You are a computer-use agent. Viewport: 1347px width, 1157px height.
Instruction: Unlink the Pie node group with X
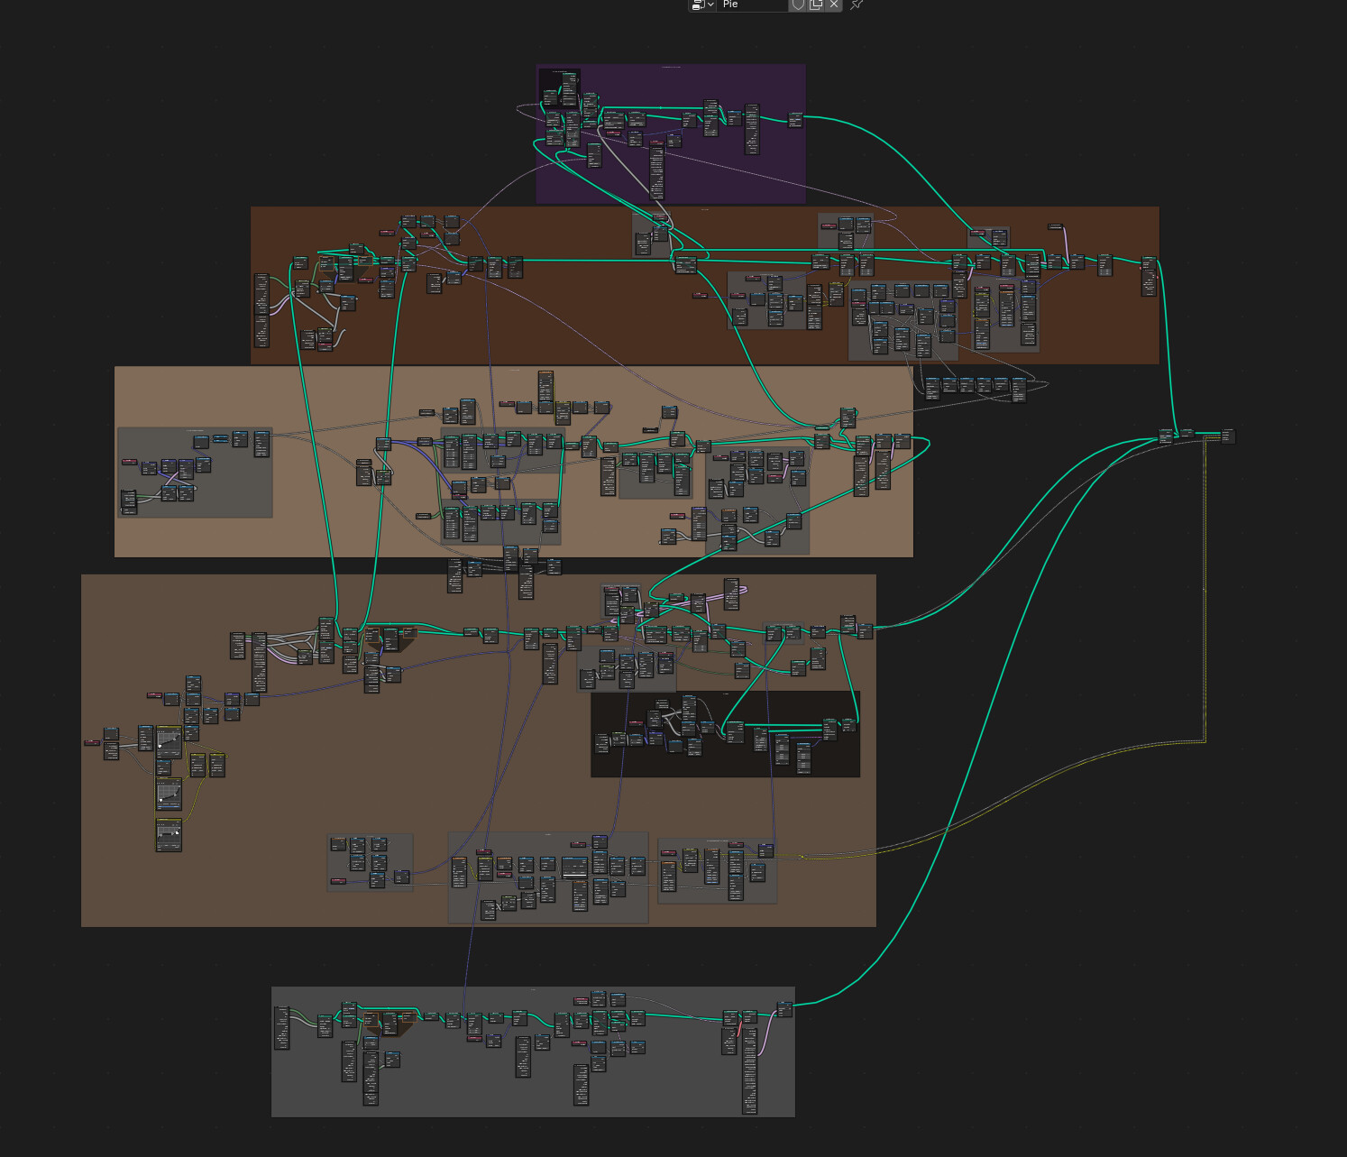click(x=834, y=5)
